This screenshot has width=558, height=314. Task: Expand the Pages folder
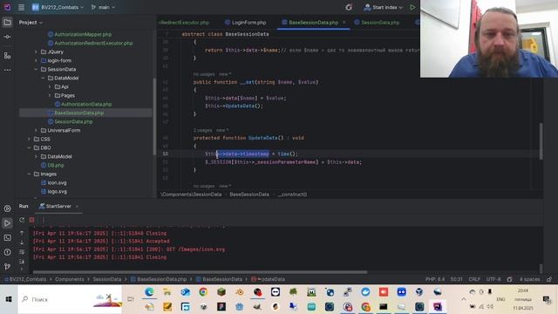point(50,95)
